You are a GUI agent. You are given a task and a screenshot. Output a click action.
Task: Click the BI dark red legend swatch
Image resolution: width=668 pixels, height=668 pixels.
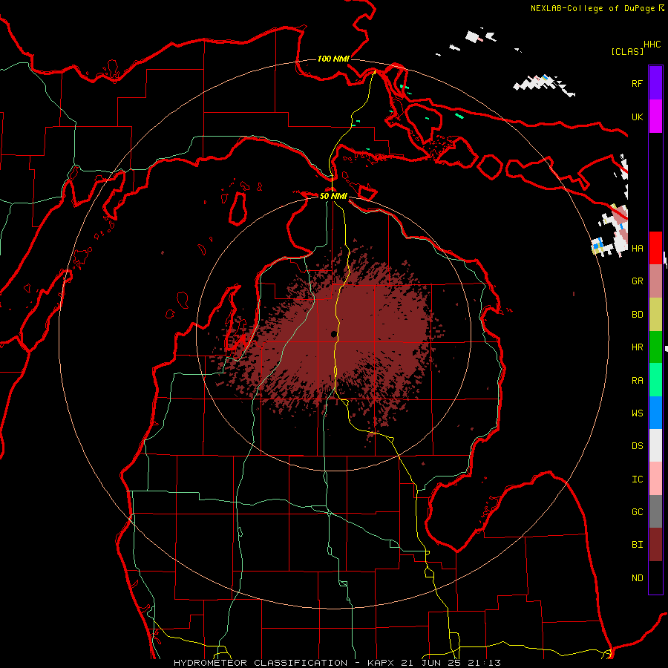point(655,545)
